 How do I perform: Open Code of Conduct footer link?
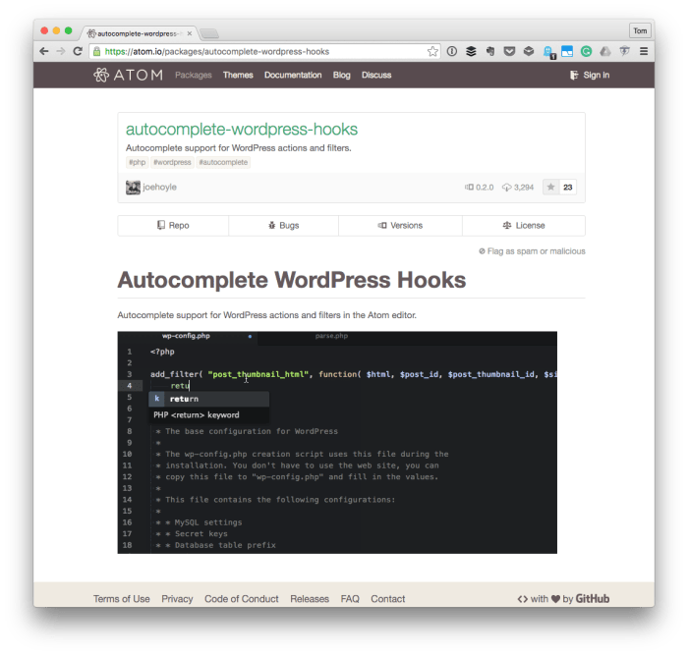[x=242, y=599]
